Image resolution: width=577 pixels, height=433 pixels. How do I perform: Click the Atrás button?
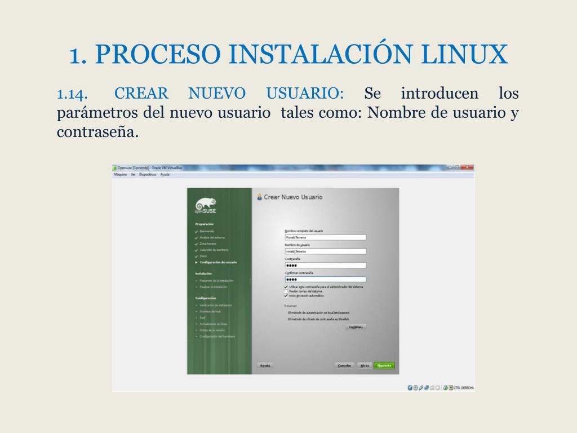click(x=365, y=365)
